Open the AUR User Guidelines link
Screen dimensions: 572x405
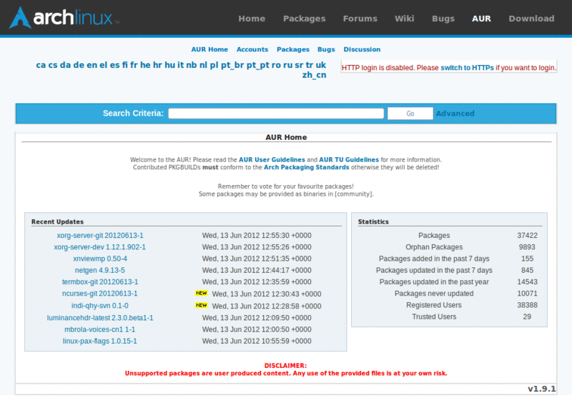pyautogui.click(x=272, y=160)
